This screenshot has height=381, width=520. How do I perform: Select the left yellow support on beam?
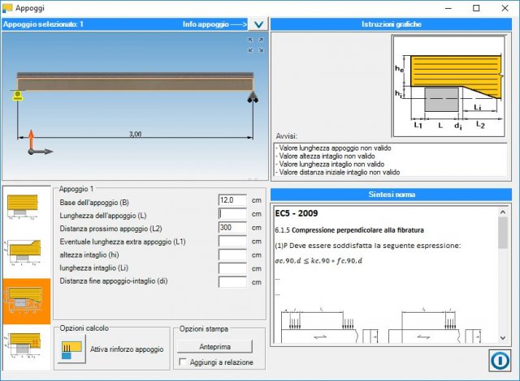[x=16, y=96]
